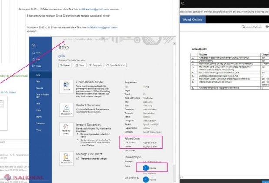Click the Add a title field

pos(148,102)
